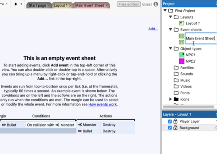Click the Project panel title bar
The height and width of the screenshot is (154, 217).
coord(189,4)
